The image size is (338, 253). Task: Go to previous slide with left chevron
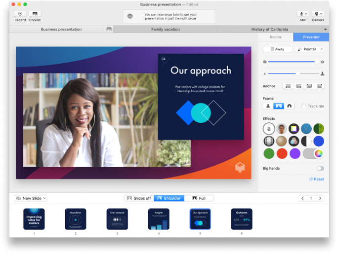point(302,198)
